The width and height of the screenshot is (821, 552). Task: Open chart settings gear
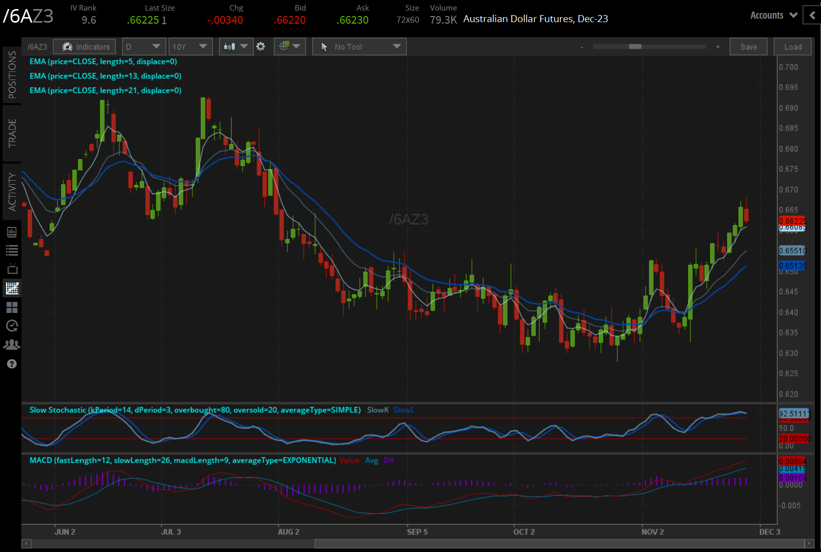pos(260,46)
